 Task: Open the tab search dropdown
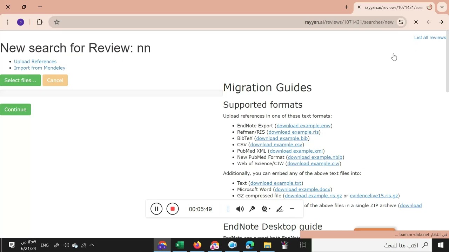click(x=442, y=7)
